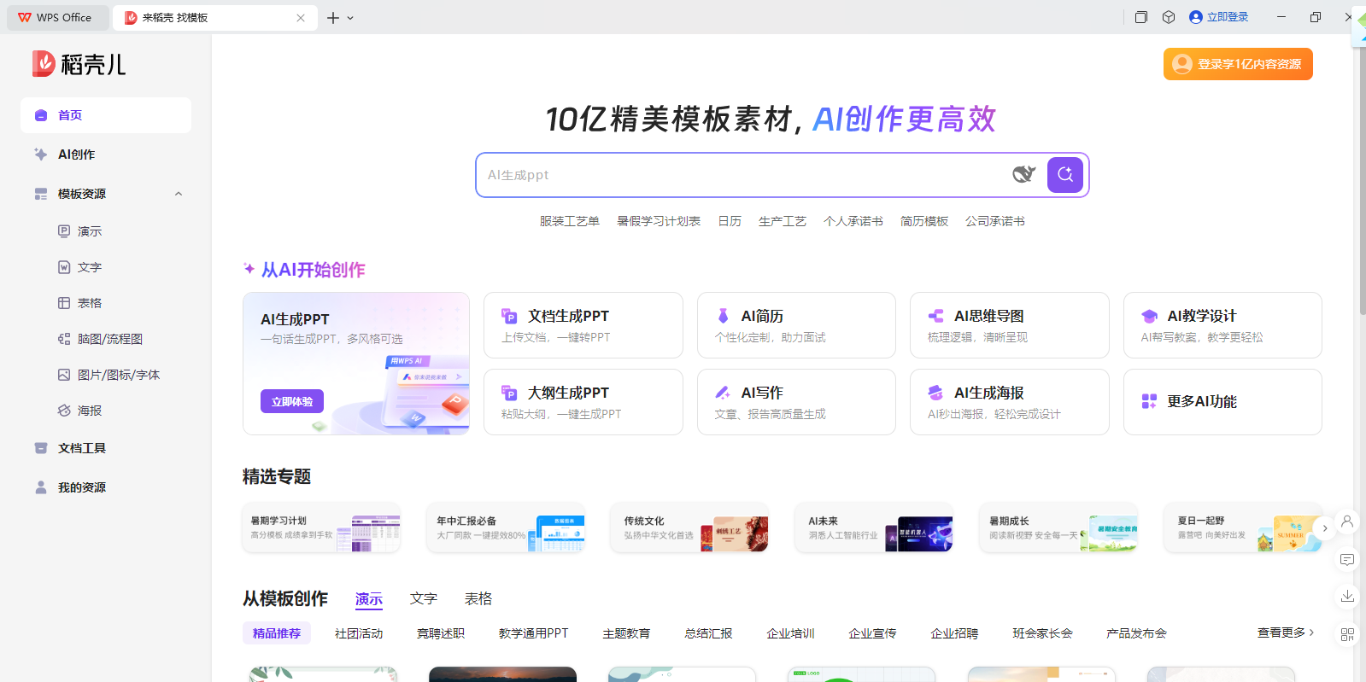Select the 表格 template tab

coord(478,599)
